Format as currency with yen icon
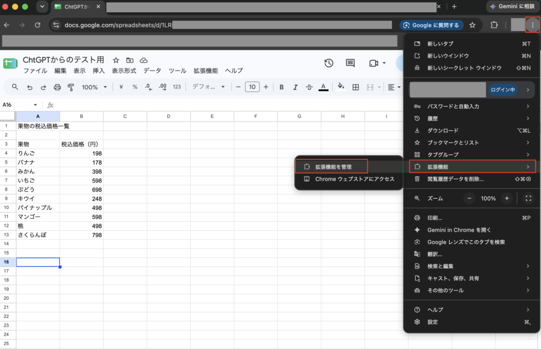 tap(121, 87)
